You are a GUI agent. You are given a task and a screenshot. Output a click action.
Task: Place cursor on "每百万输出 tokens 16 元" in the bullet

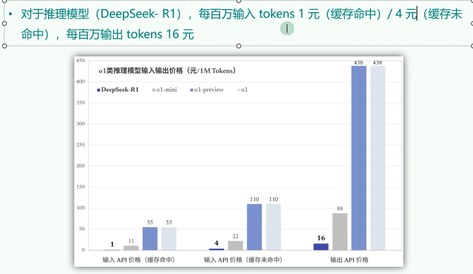[x=130, y=35]
